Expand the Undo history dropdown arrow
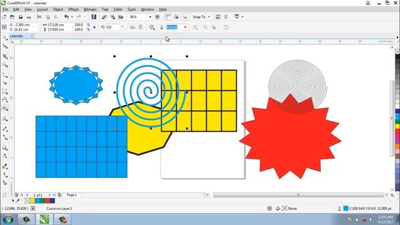Image resolution: width=400 pixels, height=225 pixels. [x=72, y=17]
